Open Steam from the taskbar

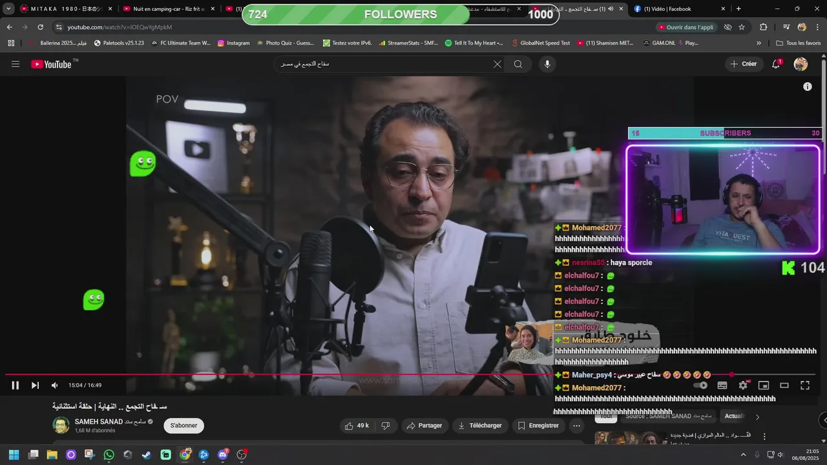coord(147,455)
